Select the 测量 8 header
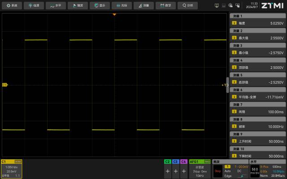The height and width of the screenshot is (179, 287). click(258, 119)
